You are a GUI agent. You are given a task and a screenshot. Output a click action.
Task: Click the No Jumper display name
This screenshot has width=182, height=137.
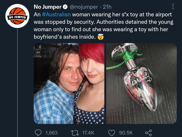47,7
